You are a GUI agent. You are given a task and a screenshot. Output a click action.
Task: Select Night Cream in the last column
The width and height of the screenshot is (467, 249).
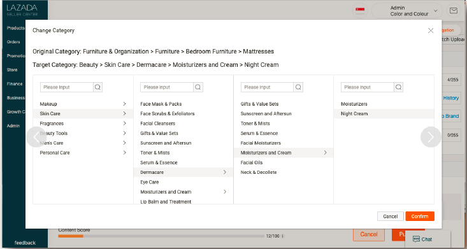click(x=384, y=113)
